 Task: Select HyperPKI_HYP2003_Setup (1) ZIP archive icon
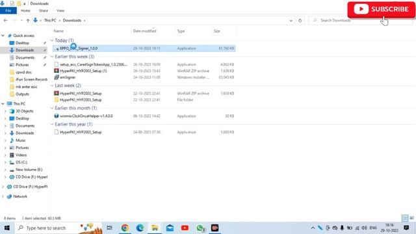57,71
